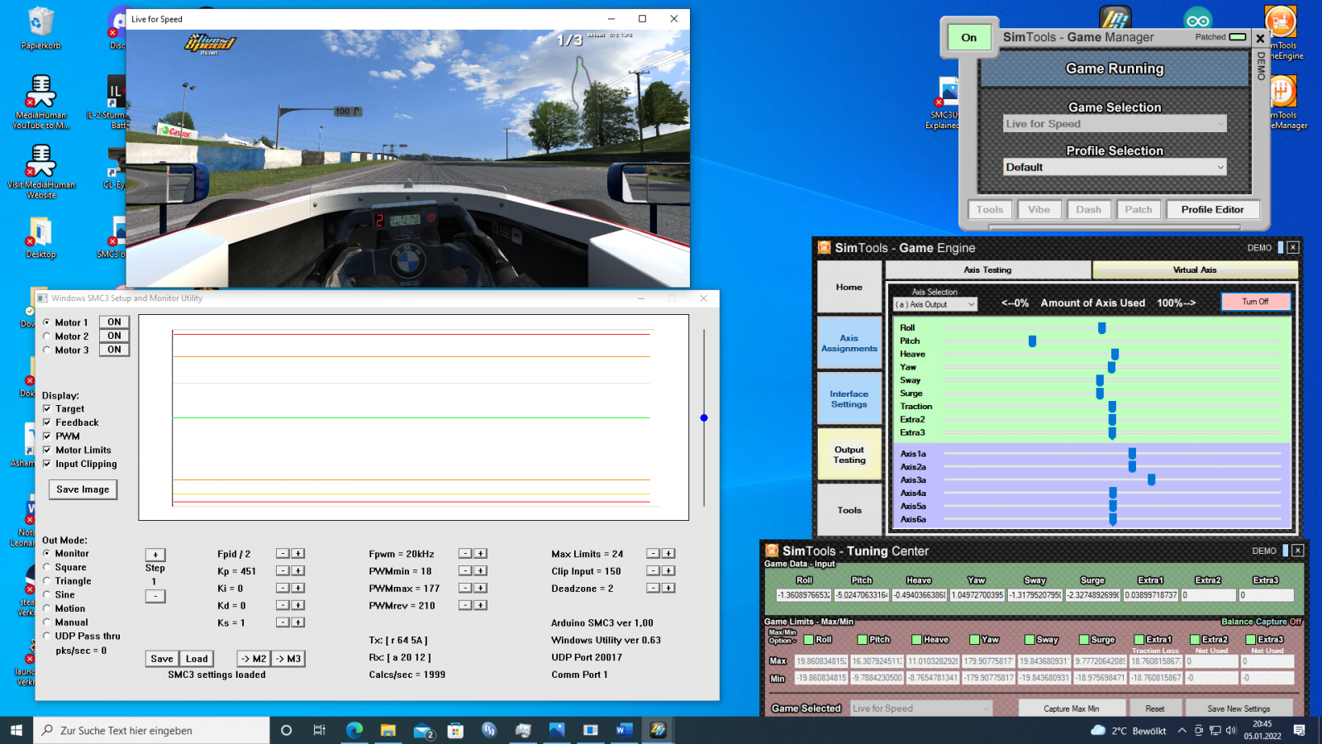
Task: Click the Pitch axis slider handle
Action: [x=1032, y=341]
